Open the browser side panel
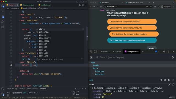 click(158, 7)
